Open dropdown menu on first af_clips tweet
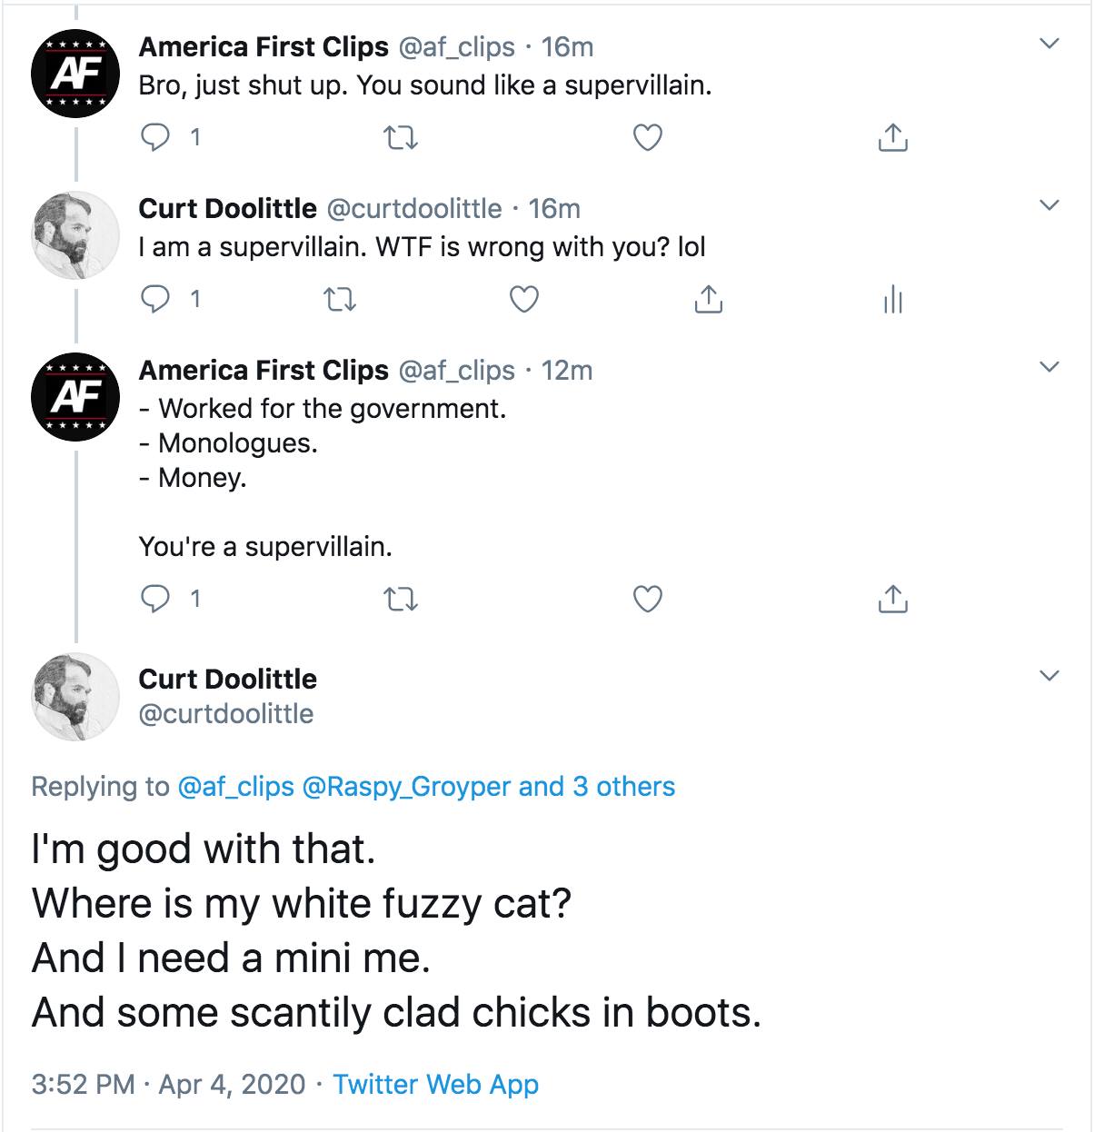 coord(1049,44)
